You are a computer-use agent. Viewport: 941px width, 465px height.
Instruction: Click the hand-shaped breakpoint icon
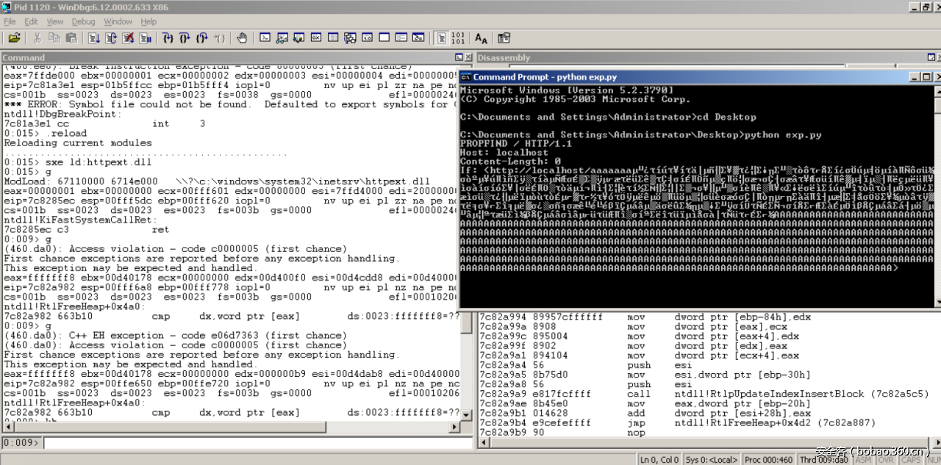[x=241, y=37]
